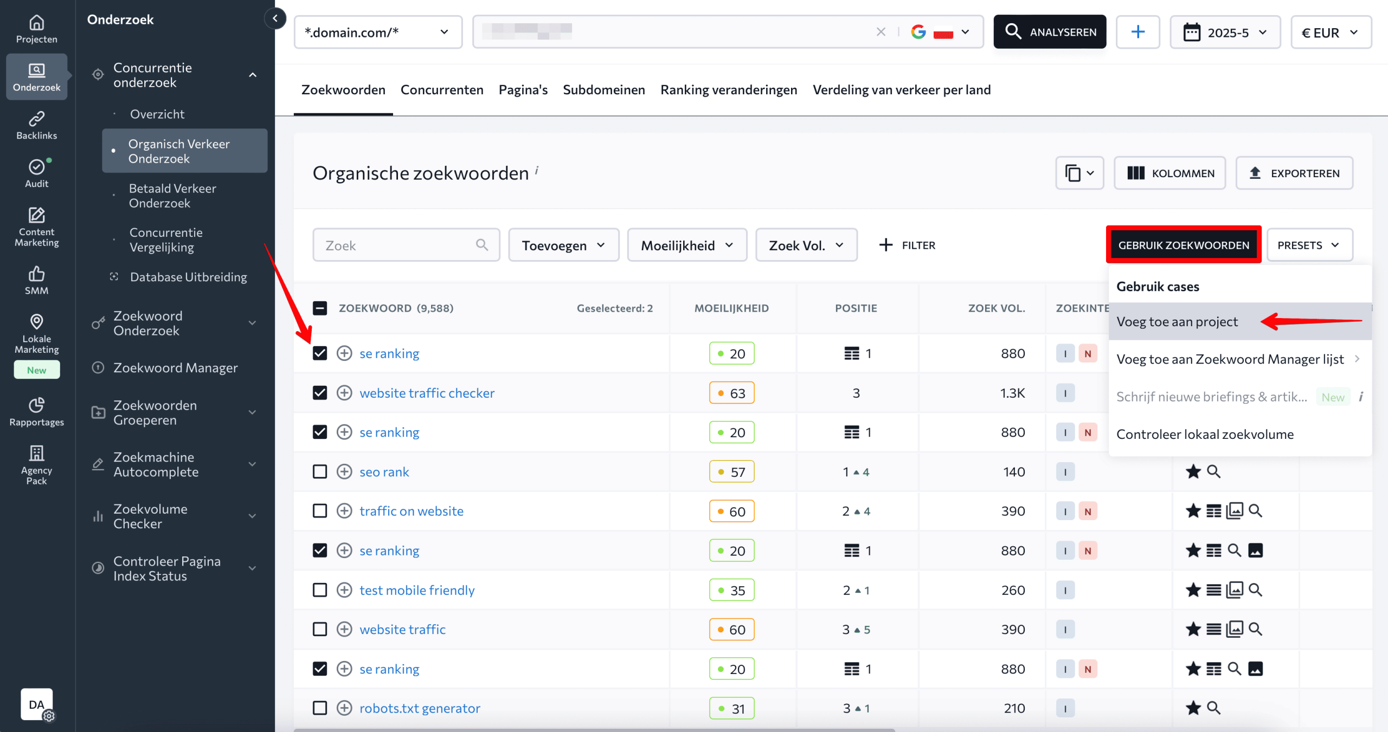1388x732 pixels.
Task: Click plus circle beside seo rank
Action: [344, 472]
